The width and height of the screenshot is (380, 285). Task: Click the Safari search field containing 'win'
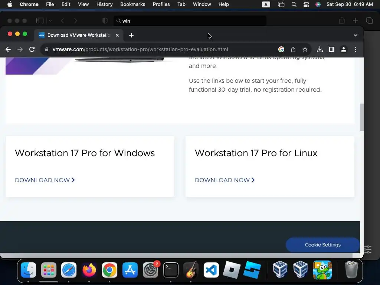[190, 21]
